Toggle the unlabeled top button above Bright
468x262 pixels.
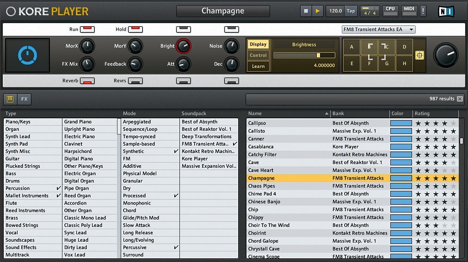pyautogui.click(x=184, y=29)
